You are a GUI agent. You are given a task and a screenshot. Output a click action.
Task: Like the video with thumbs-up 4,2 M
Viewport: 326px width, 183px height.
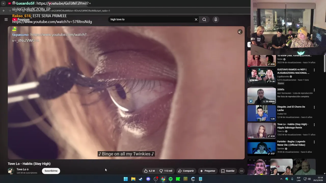click(149, 171)
